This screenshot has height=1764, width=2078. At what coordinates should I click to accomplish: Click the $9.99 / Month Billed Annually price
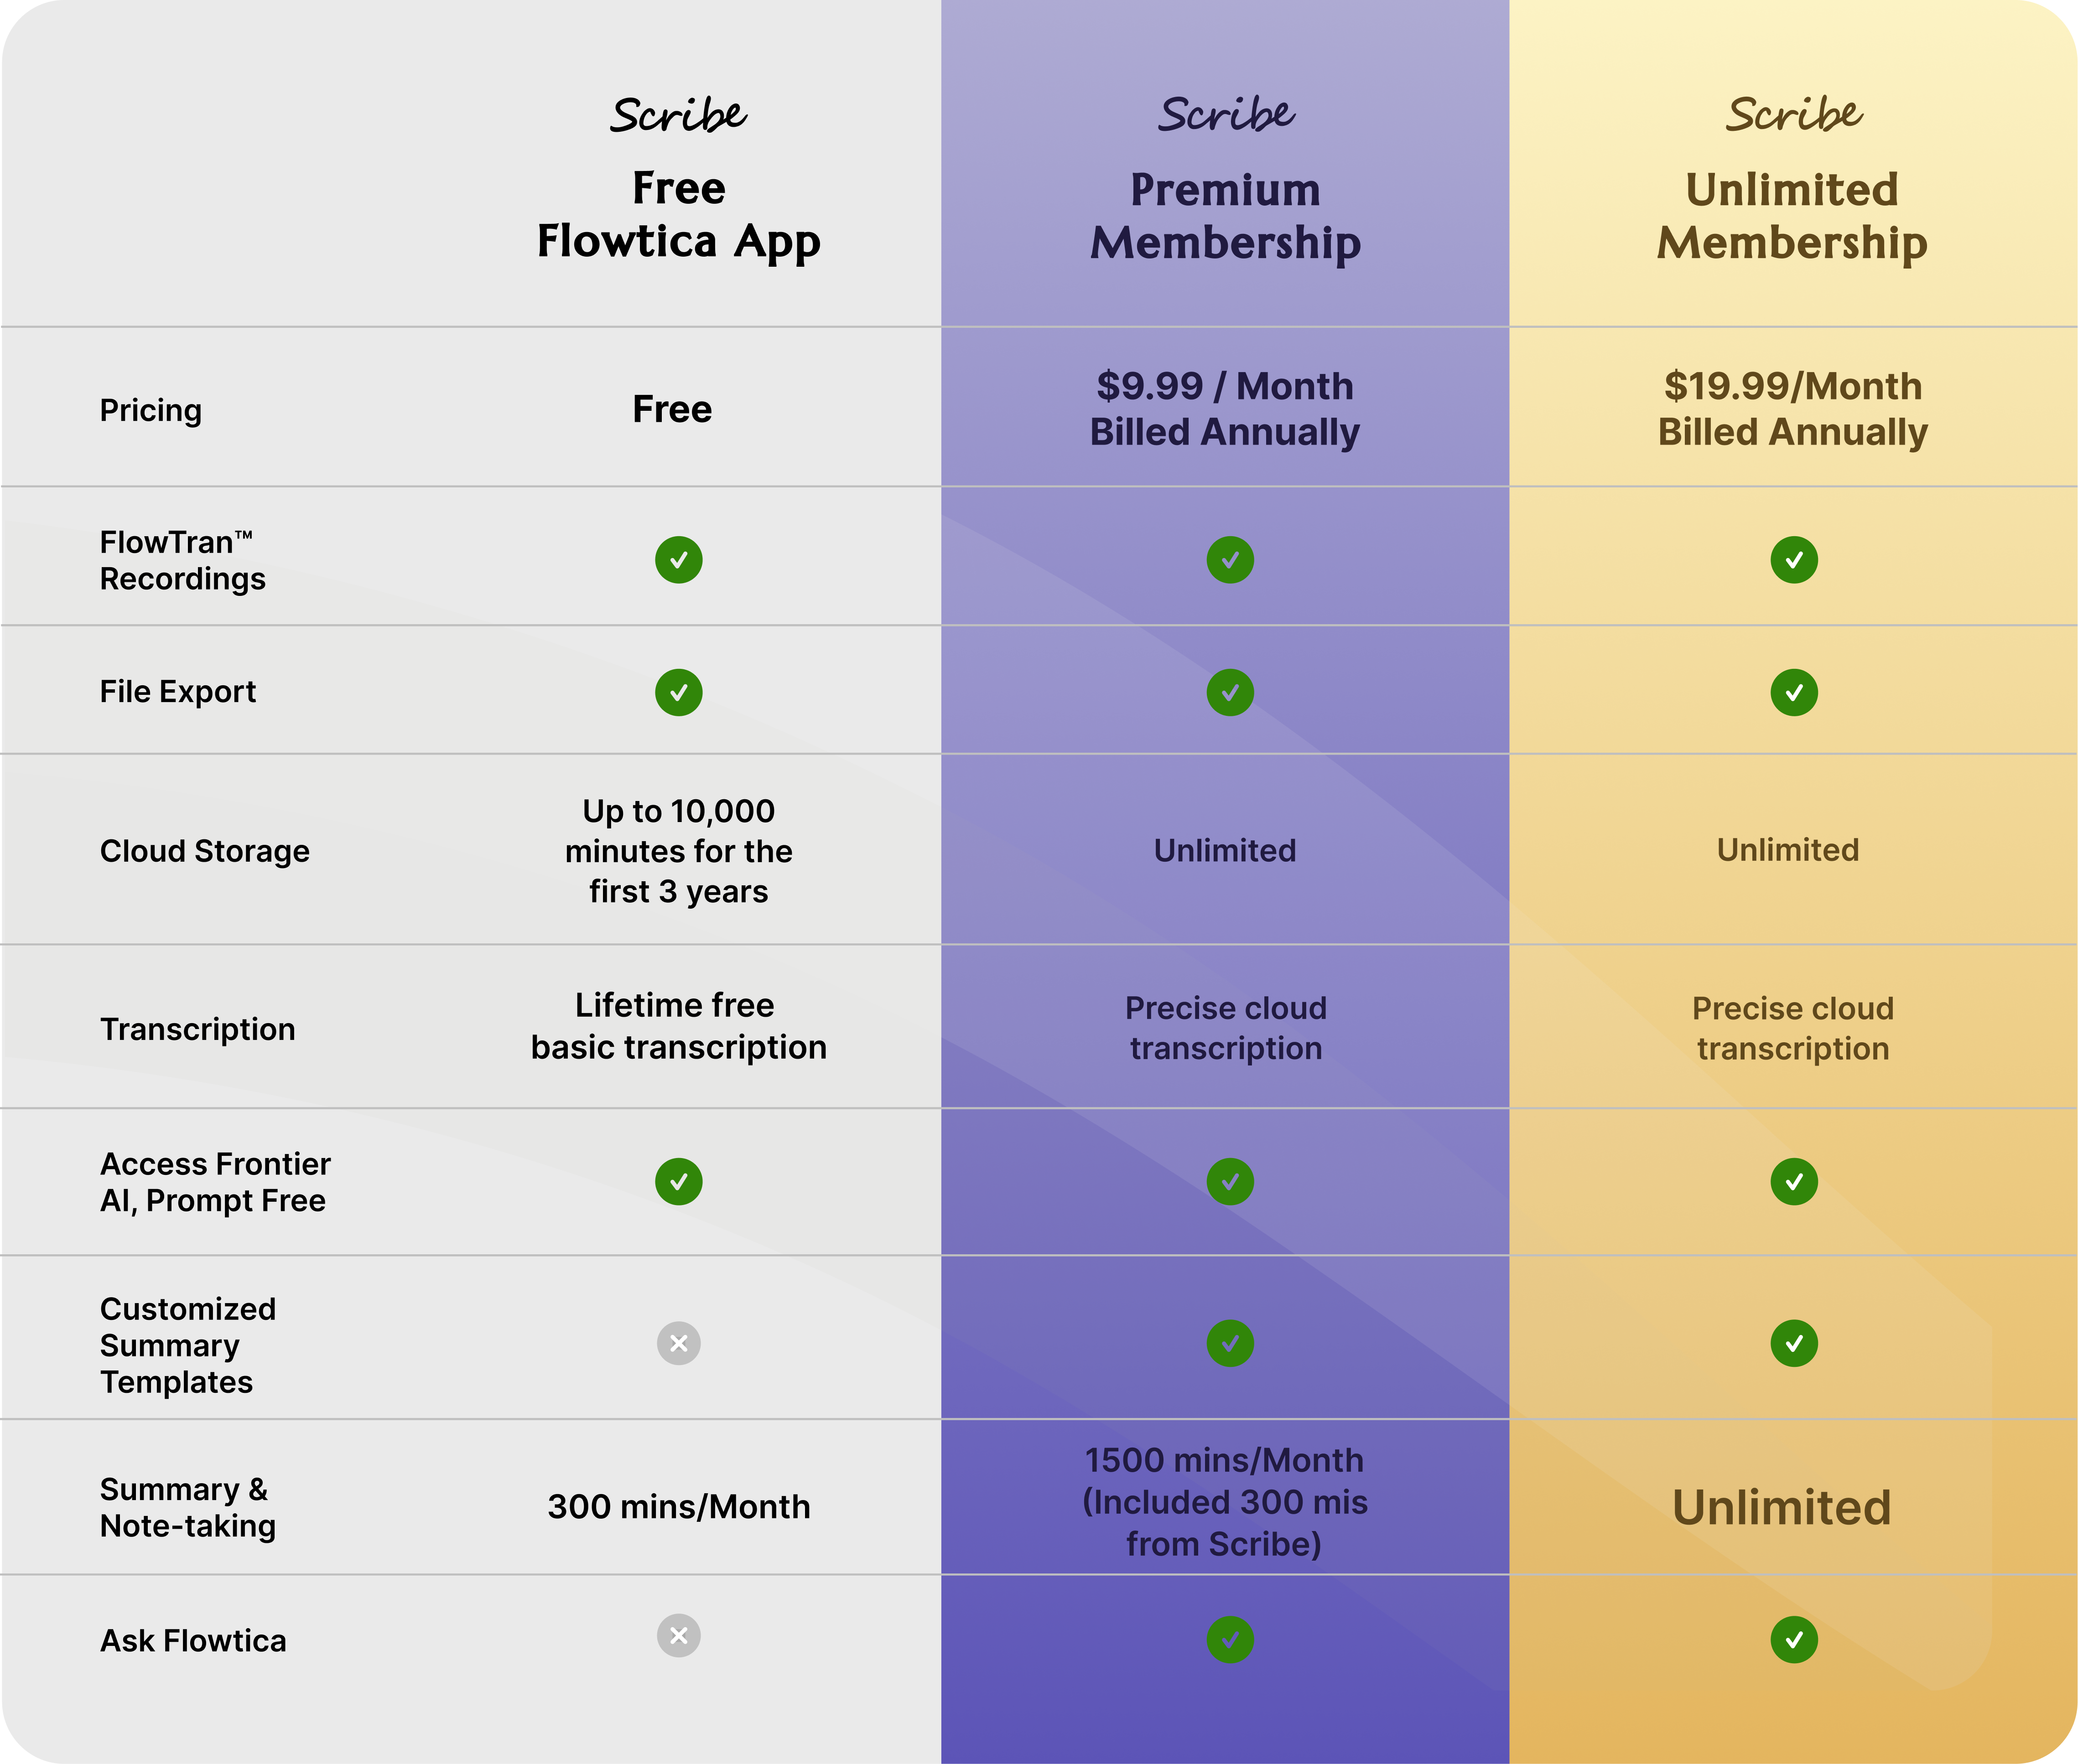(1225, 409)
